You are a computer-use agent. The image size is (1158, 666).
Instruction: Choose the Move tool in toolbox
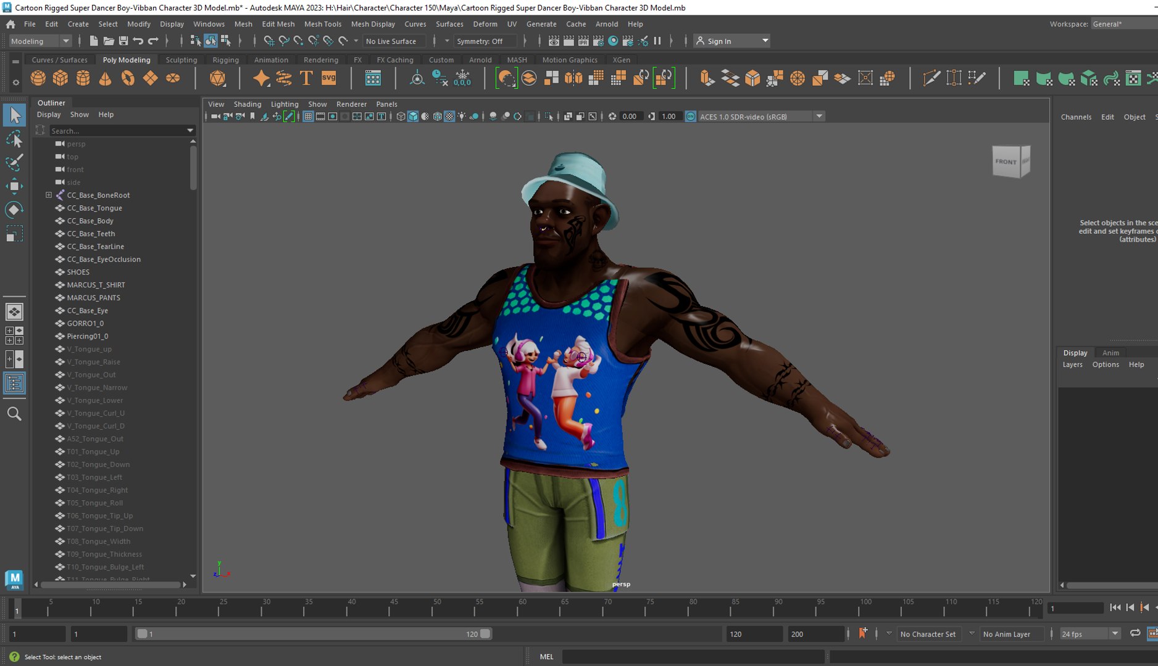pos(14,186)
